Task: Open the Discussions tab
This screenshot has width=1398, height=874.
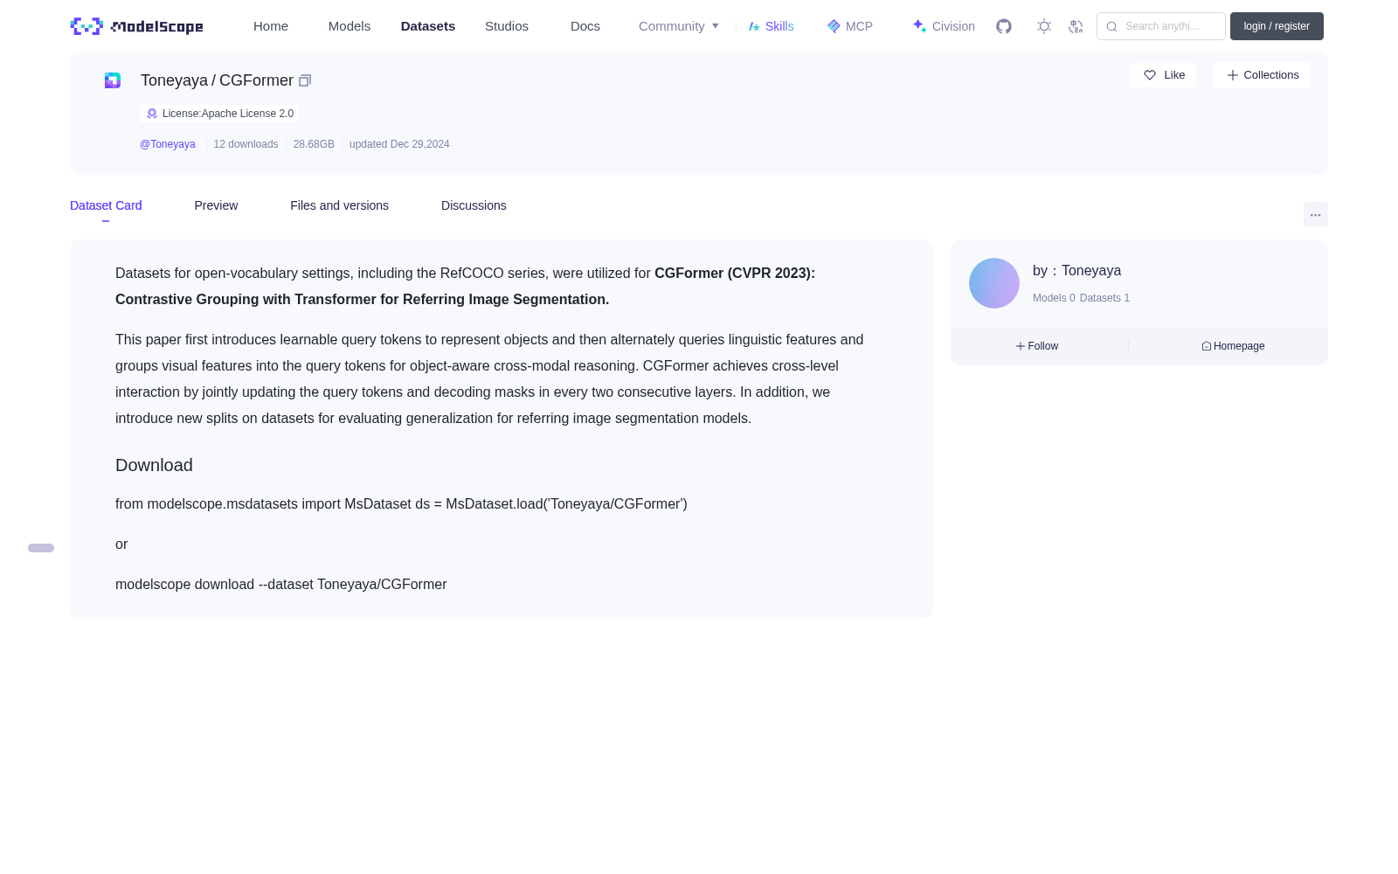Action: point(474,205)
